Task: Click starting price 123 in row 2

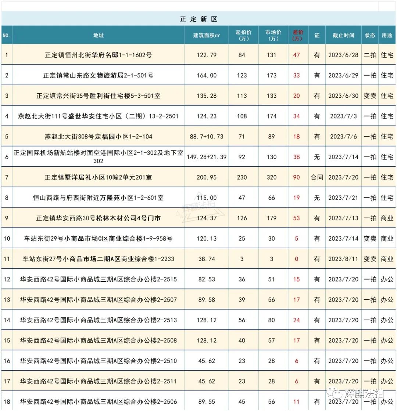Action: coord(242,76)
